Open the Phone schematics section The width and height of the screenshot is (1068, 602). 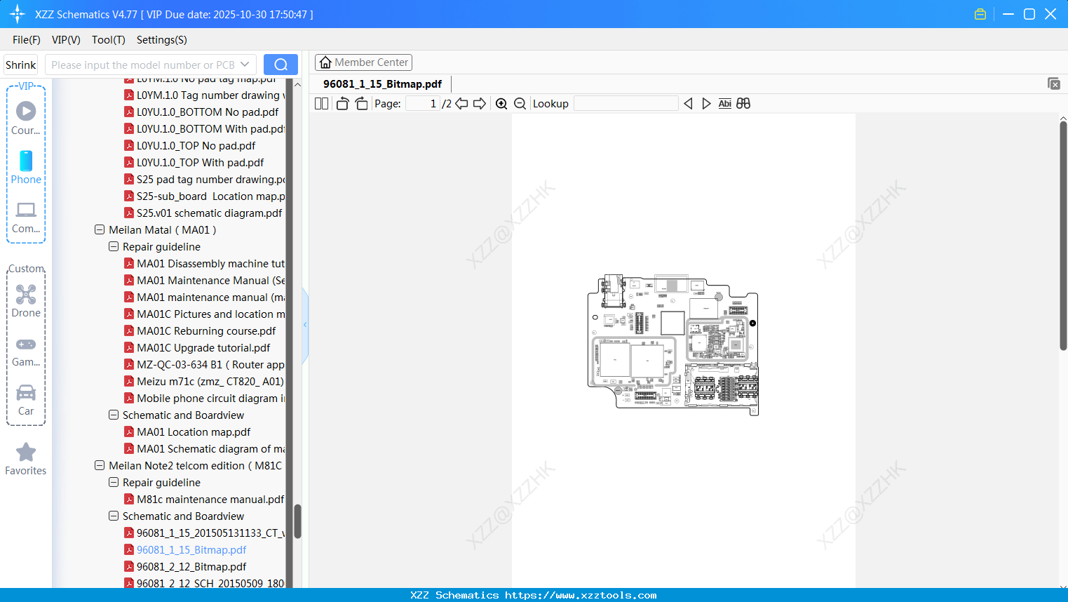25,167
